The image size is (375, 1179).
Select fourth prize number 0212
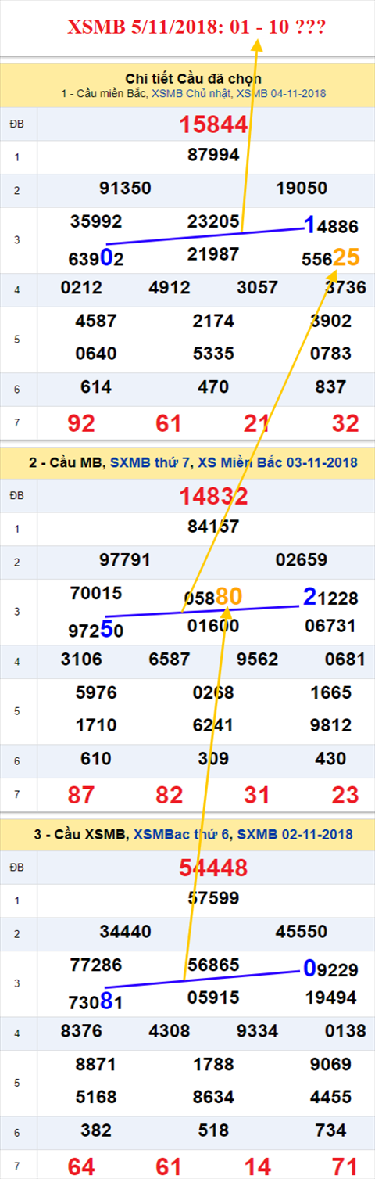(x=81, y=288)
